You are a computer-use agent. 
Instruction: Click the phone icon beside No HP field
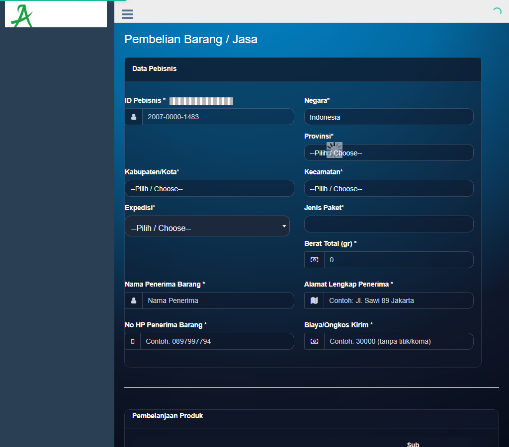click(x=133, y=341)
